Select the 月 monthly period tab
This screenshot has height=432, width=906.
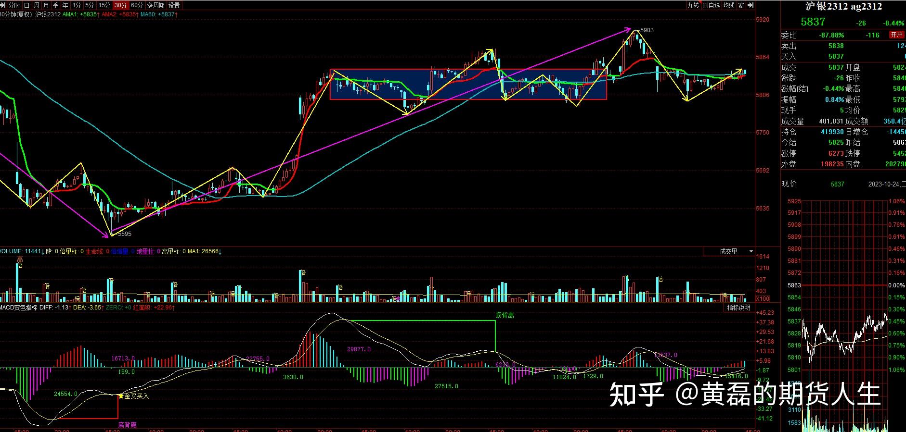[46, 5]
